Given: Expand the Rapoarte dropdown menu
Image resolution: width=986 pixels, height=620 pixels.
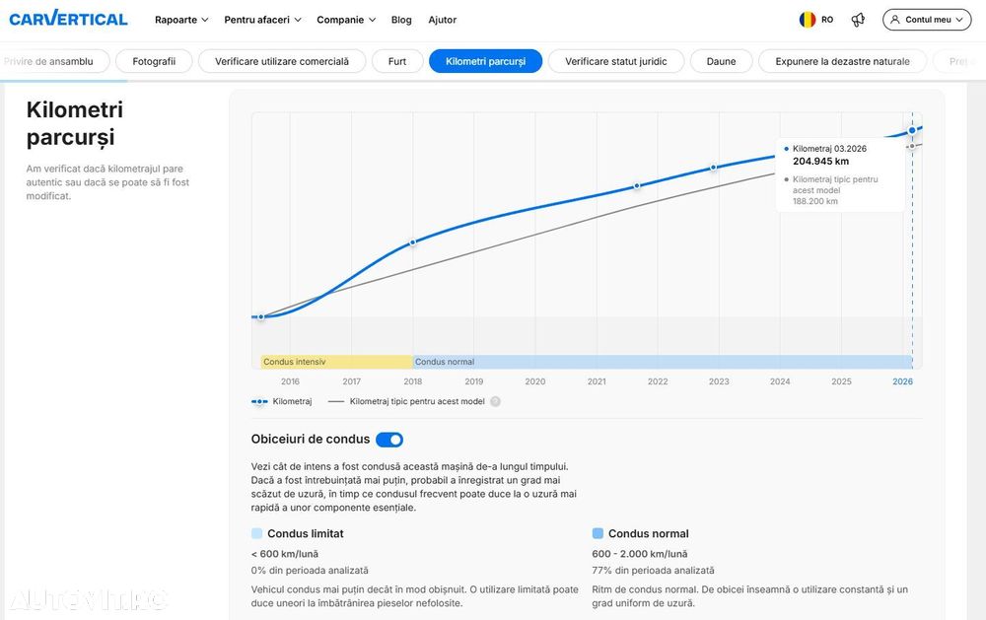Looking at the screenshot, I should [181, 20].
